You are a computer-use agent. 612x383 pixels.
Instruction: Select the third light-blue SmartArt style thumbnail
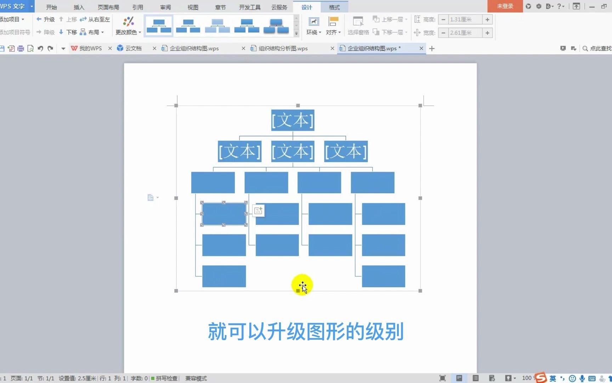217,26
